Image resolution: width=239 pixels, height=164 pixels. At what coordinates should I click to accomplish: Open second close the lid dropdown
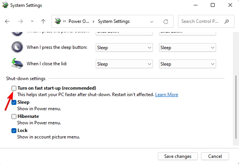(187, 64)
